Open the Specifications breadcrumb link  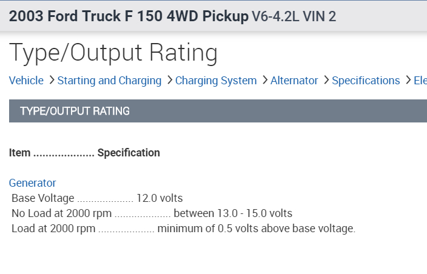tap(366, 81)
